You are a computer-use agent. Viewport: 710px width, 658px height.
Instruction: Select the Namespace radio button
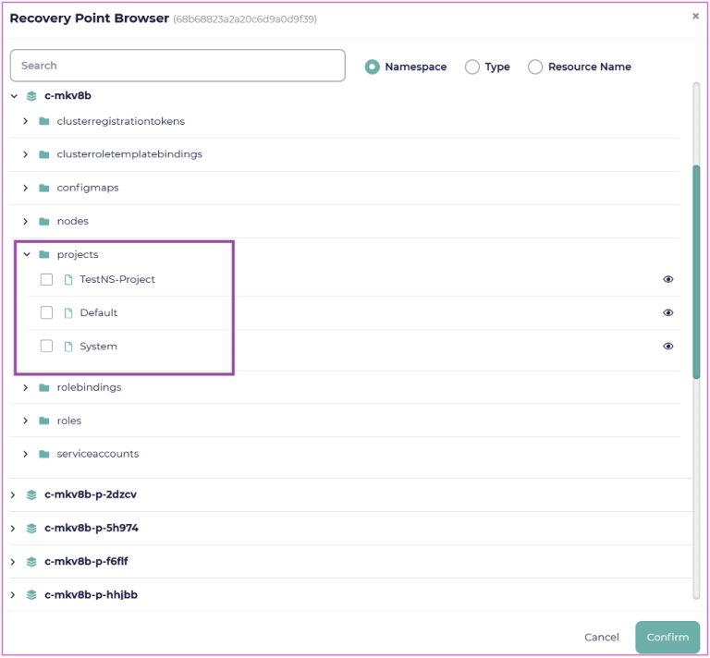[373, 67]
